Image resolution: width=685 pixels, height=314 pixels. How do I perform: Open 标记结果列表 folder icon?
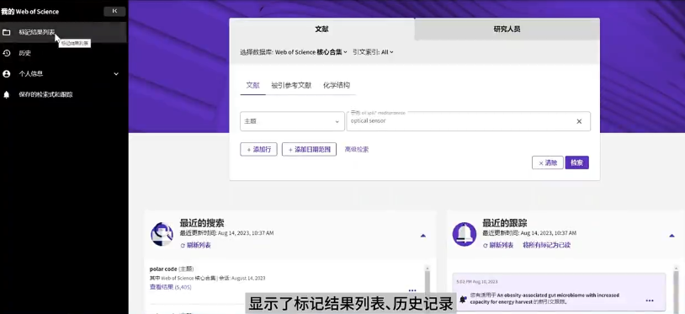[6, 32]
